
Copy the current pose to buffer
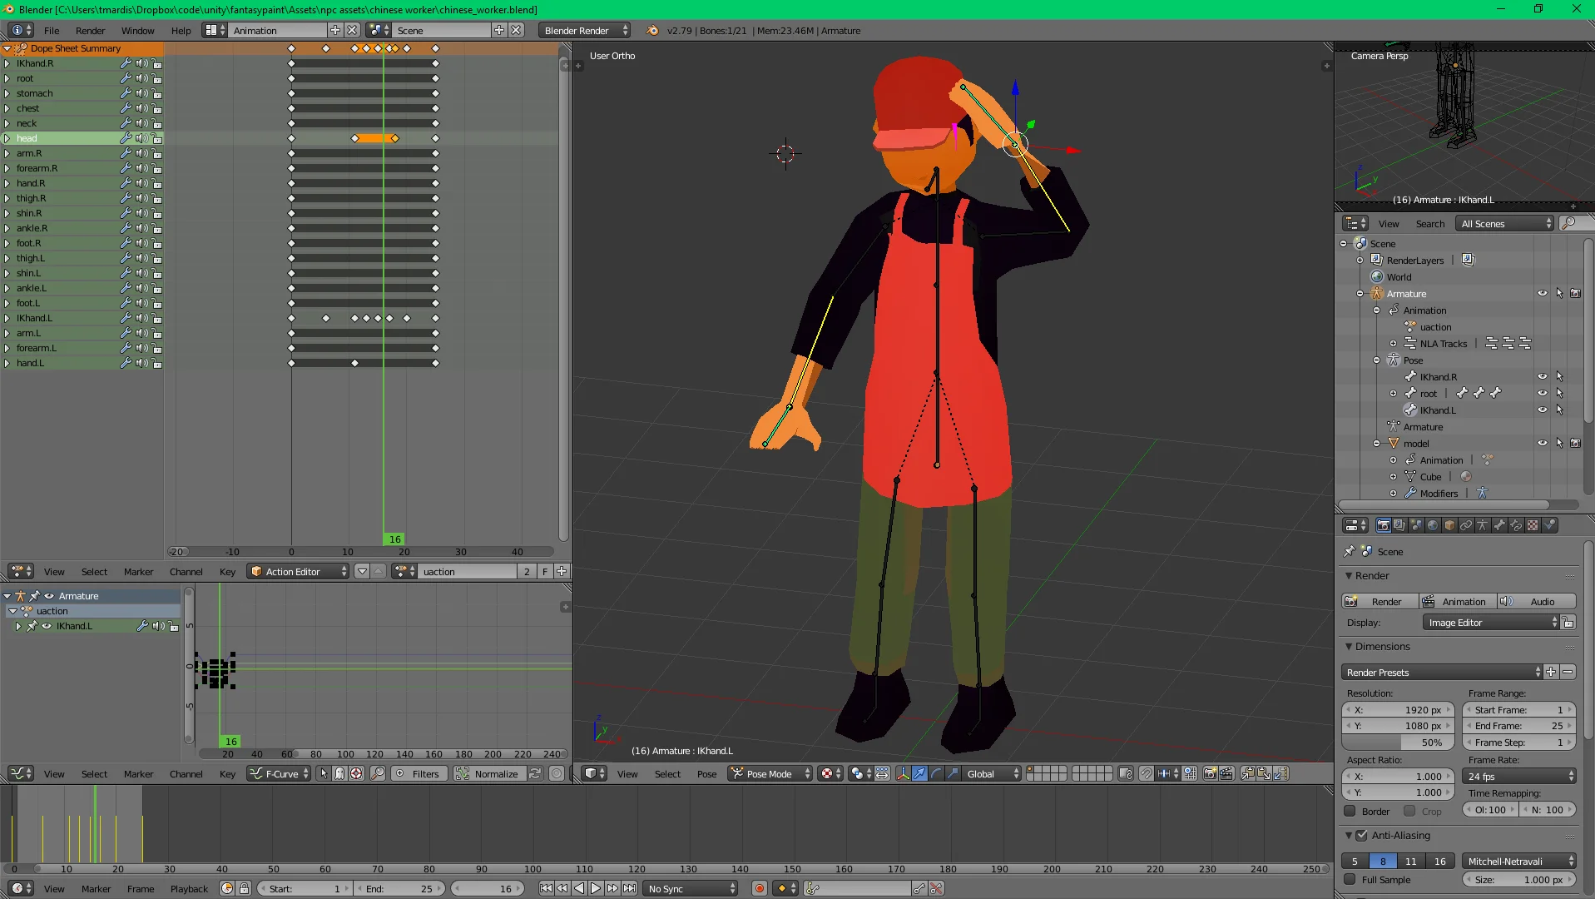[1248, 773]
